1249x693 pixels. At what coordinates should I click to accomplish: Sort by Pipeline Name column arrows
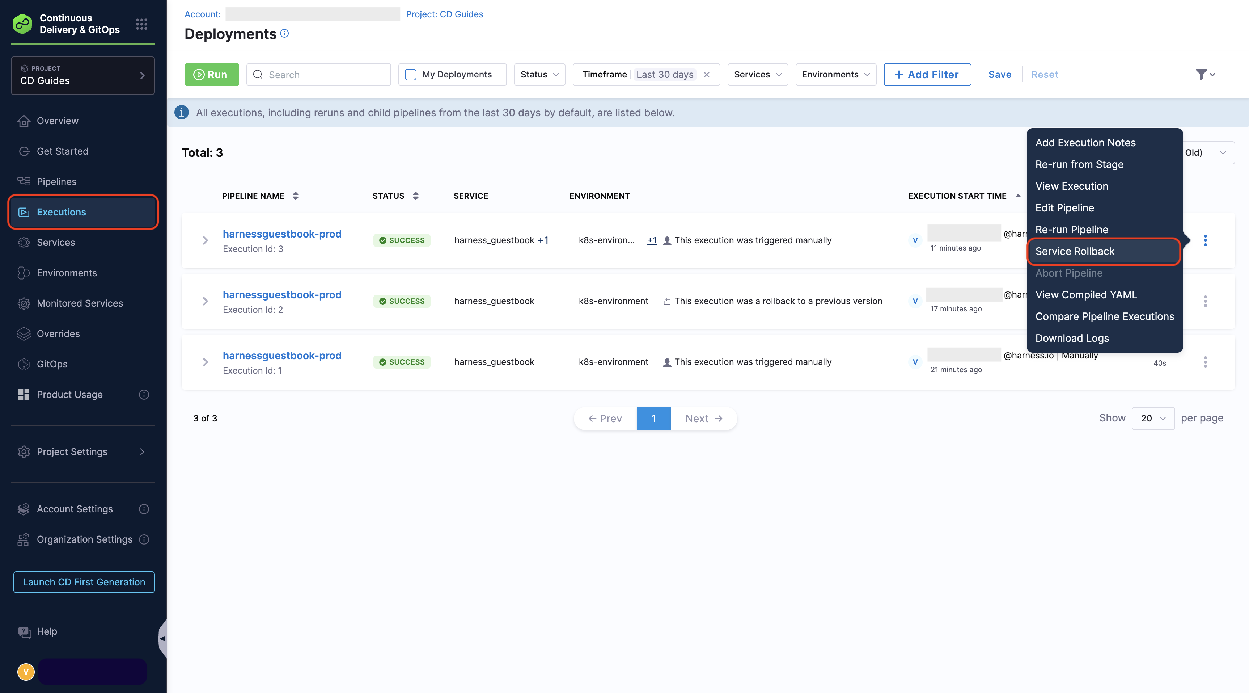click(x=295, y=196)
